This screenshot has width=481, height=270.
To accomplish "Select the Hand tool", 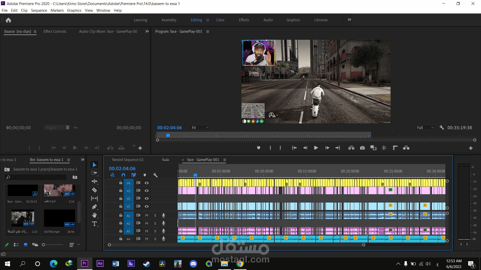I will [94, 215].
